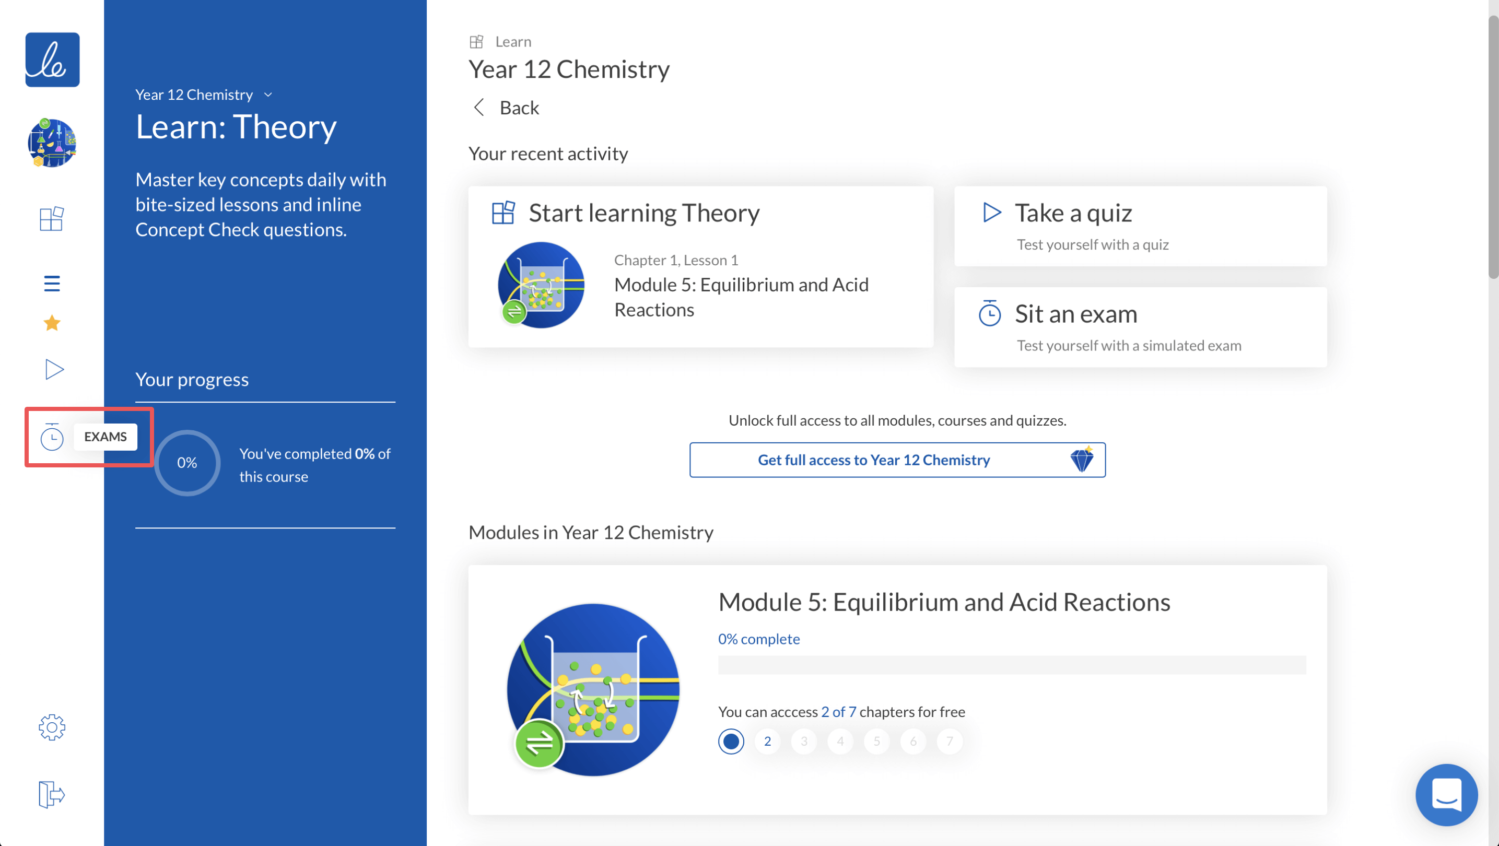Click the hamburger menu icon
The width and height of the screenshot is (1499, 846).
tap(52, 283)
